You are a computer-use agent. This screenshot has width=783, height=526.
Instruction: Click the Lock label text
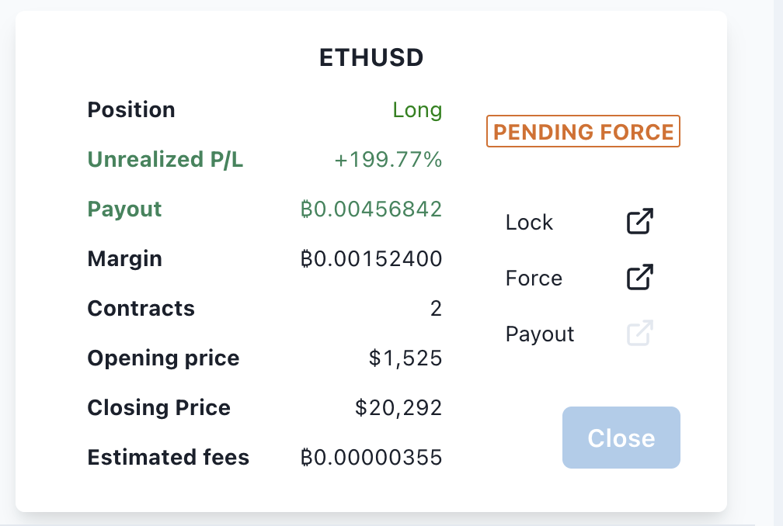(x=529, y=223)
